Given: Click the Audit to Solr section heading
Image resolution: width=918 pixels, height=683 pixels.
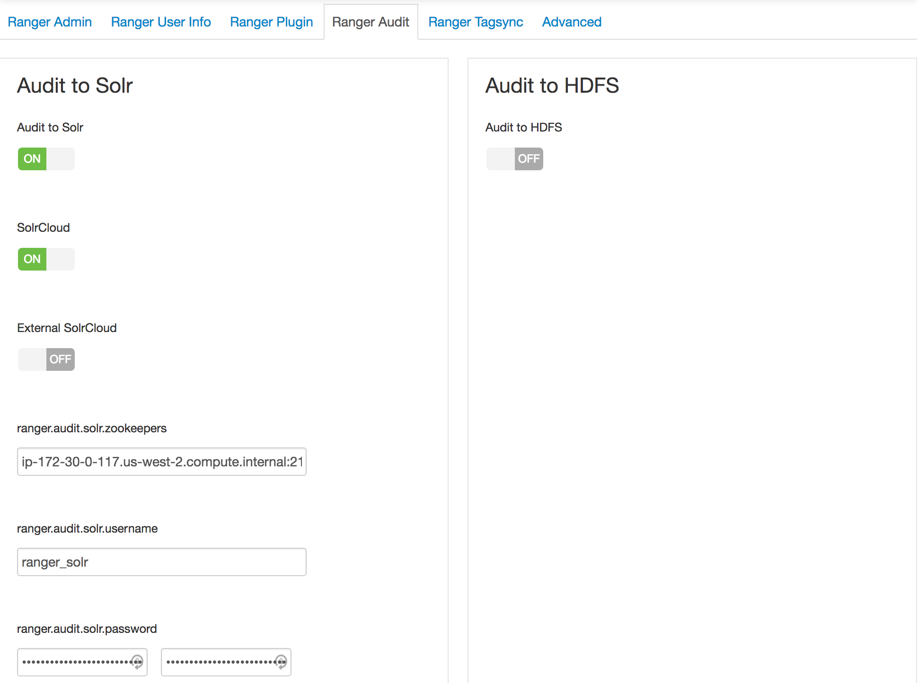Looking at the screenshot, I should [75, 86].
